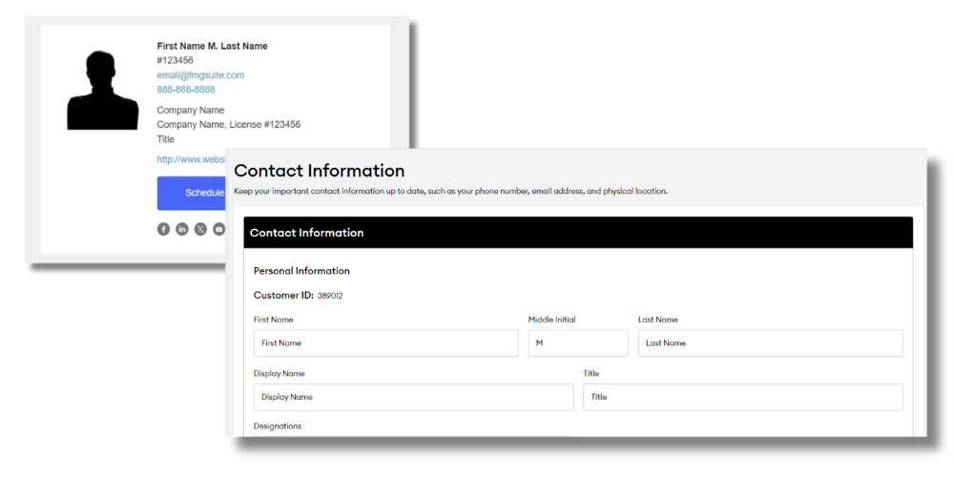Open the YouTube social icon
The image size is (954, 477).
(x=218, y=229)
